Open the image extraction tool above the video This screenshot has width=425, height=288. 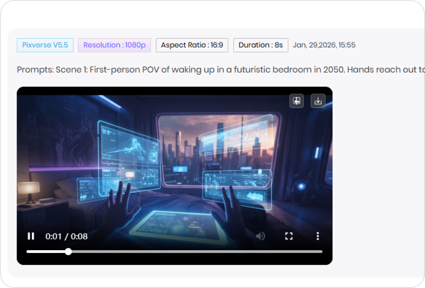(297, 101)
